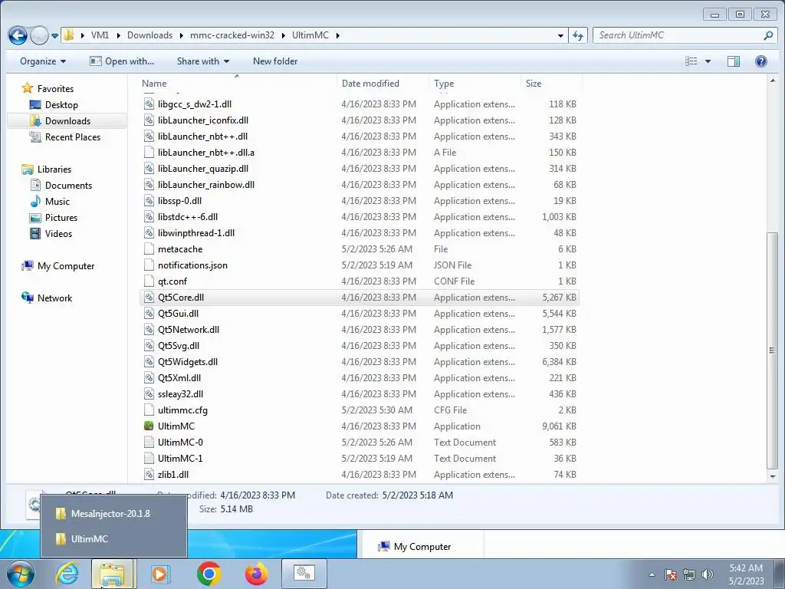Viewport: 785px width, 589px height.
Task: Select qt.conf file
Action: (359, 281)
